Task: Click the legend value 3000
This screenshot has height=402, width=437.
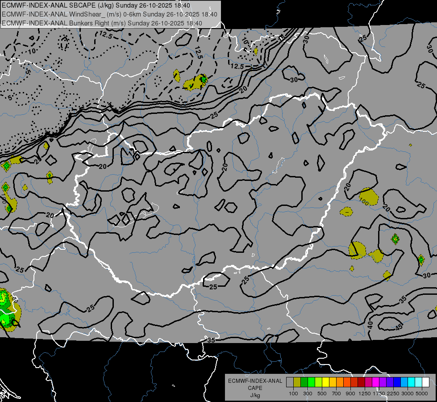Action: 408,394
